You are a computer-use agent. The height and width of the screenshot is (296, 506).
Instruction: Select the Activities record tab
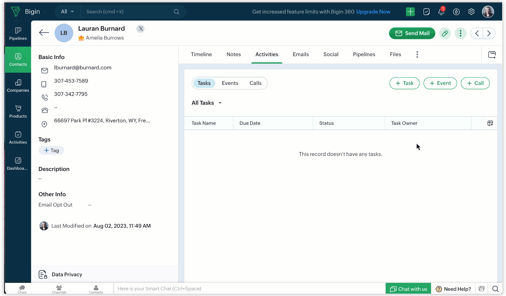click(x=267, y=55)
